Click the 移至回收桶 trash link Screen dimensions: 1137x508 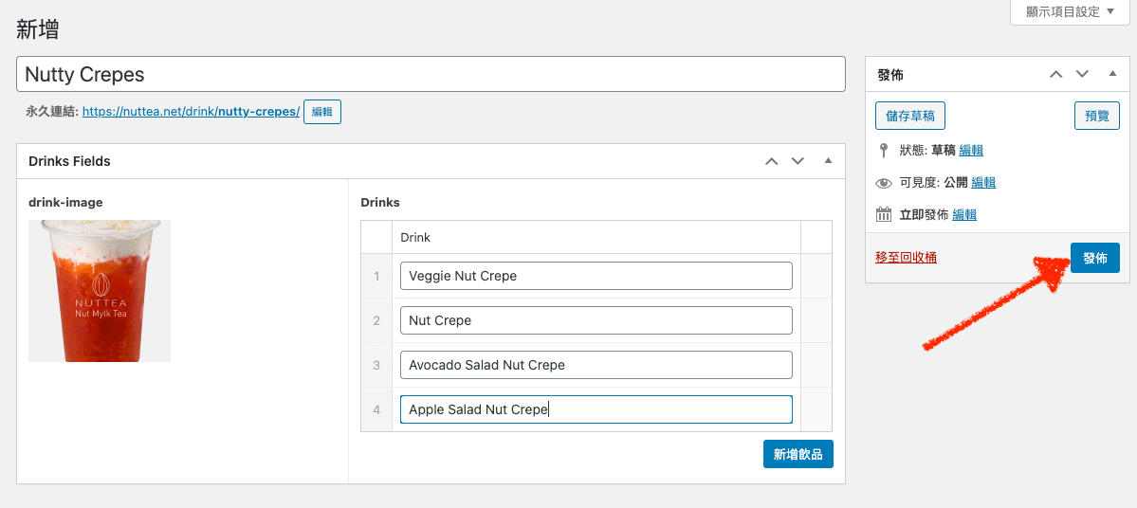[x=906, y=257]
